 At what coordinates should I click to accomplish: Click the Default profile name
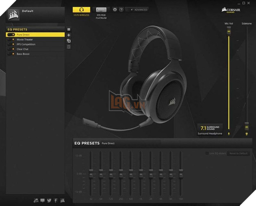point(28,11)
